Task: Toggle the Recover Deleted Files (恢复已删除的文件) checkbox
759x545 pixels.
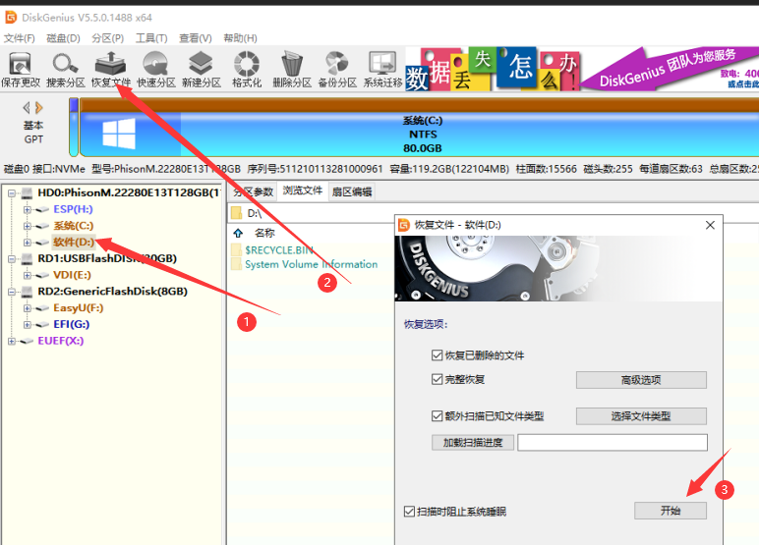Action: tap(438, 354)
